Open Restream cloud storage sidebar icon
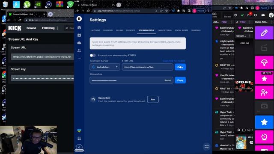The image size is (274, 154). (79, 43)
